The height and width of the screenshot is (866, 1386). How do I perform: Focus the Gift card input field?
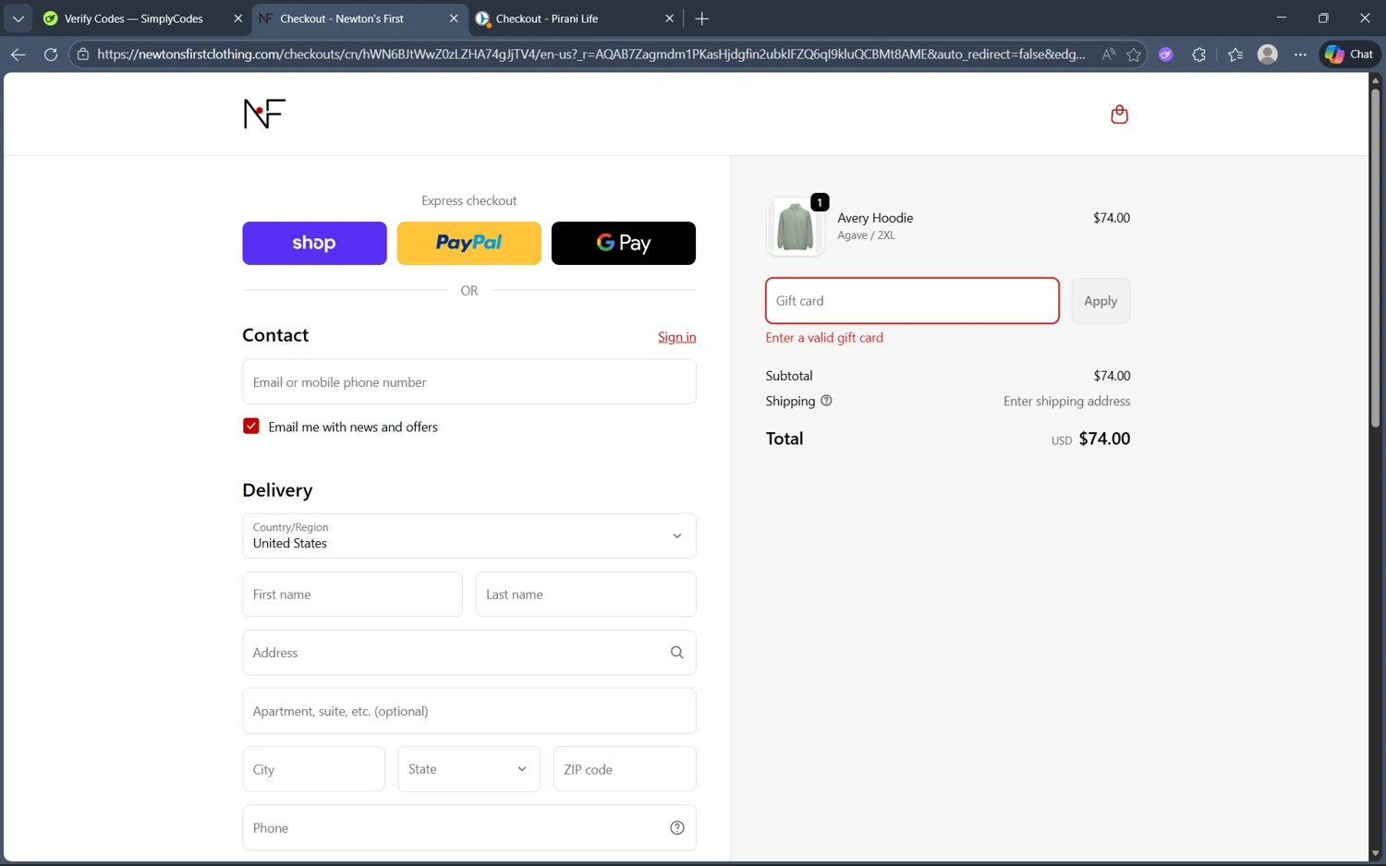(x=912, y=301)
